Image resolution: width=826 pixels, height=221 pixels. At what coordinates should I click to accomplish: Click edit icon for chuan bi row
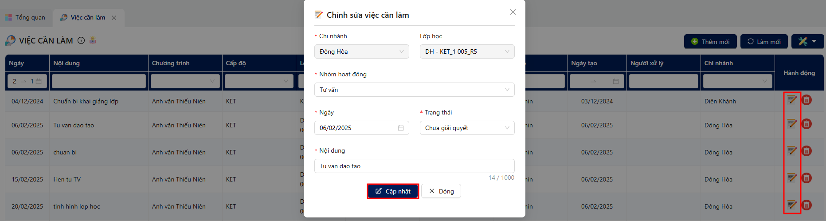(x=792, y=151)
